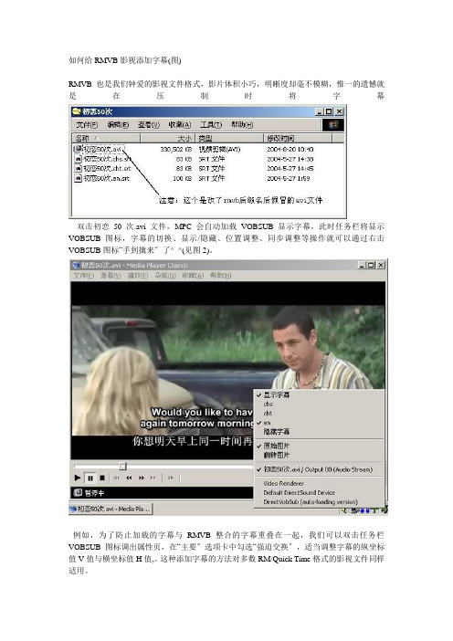453x641 pixels.
Task: Click the frame-step icon in the player toolbar
Action: 171,478
